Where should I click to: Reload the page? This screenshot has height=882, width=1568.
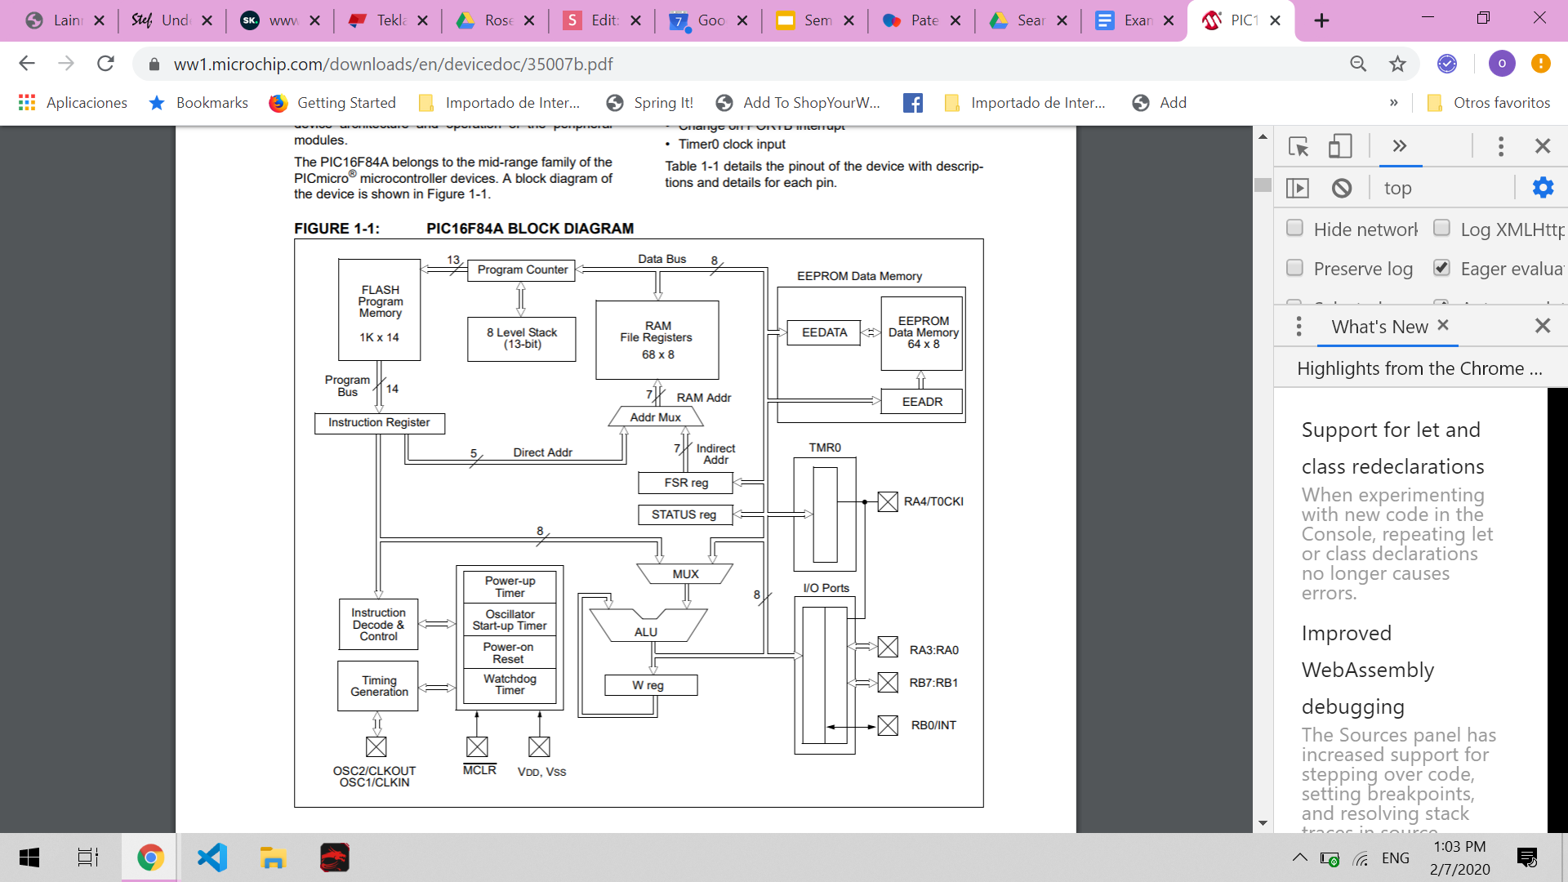105,64
